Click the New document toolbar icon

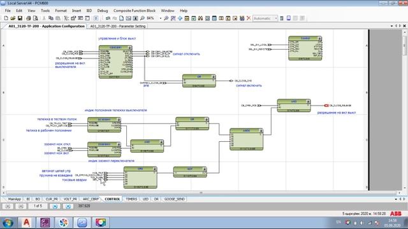click(6, 18)
